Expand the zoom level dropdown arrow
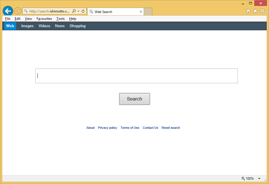269x184 pixels. tap(259, 179)
